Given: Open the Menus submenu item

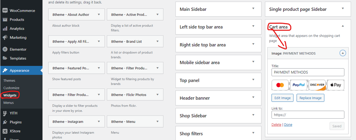Looking at the screenshot, I should pos(9,103).
